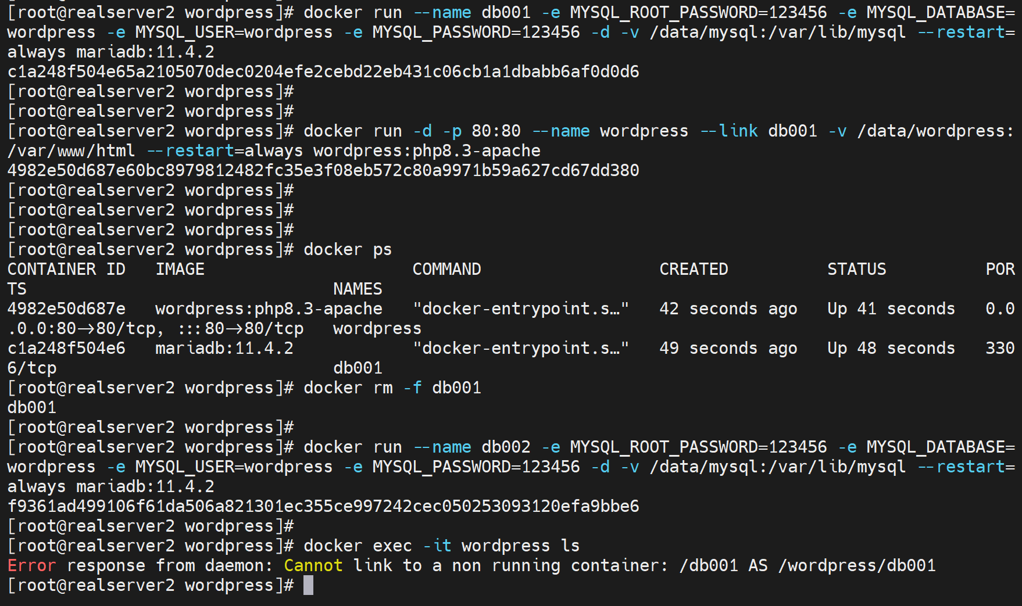Viewport: 1022px width, 606px height.
Task: Click the CONTAINER ID column header
Action: [66, 269]
